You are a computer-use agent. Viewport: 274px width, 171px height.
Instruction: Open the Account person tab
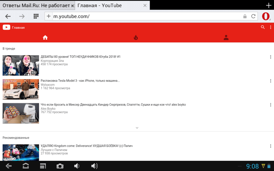click(x=226, y=38)
